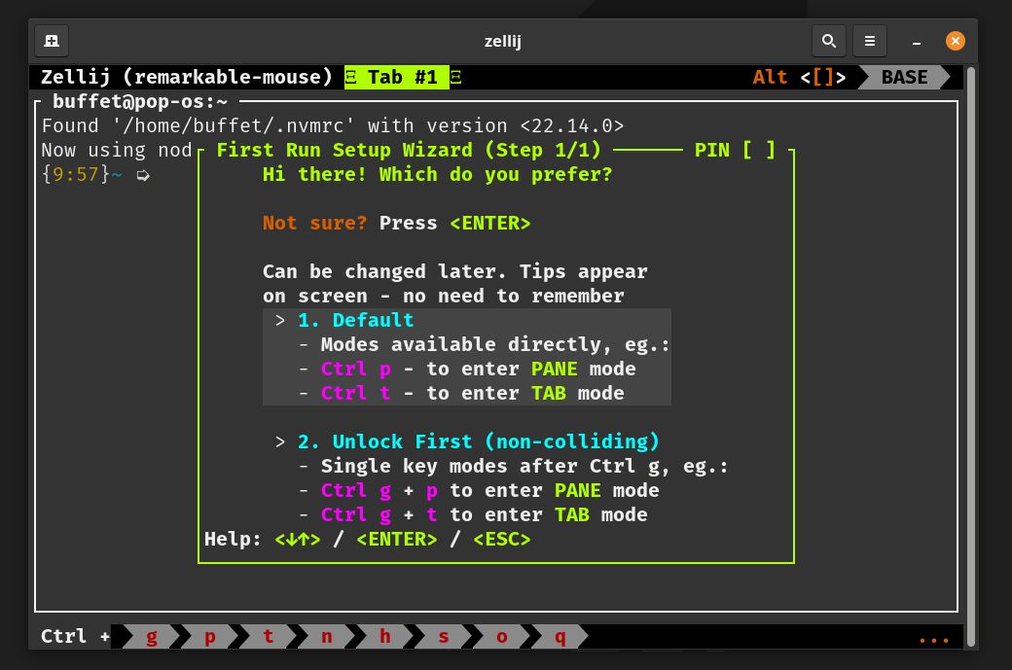The height and width of the screenshot is (670, 1012).
Task: Choose option 2. Unlock First (non-colliding)
Action: coord(478,441)
